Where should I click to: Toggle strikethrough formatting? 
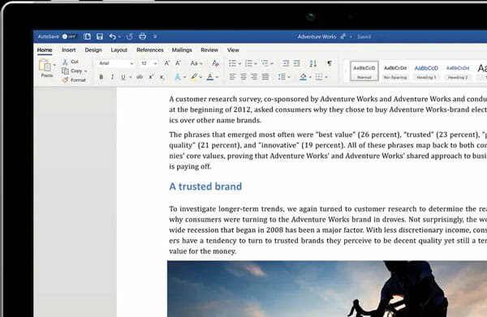point(140,77)
